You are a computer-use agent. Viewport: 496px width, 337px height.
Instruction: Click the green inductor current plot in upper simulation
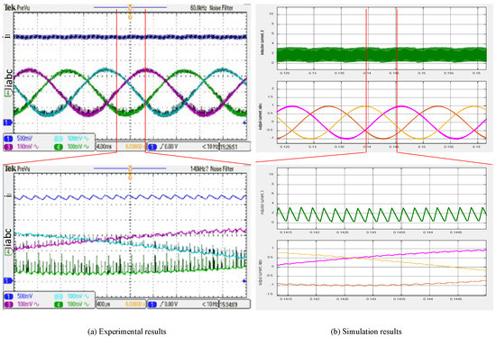click(x=381, y=55)
